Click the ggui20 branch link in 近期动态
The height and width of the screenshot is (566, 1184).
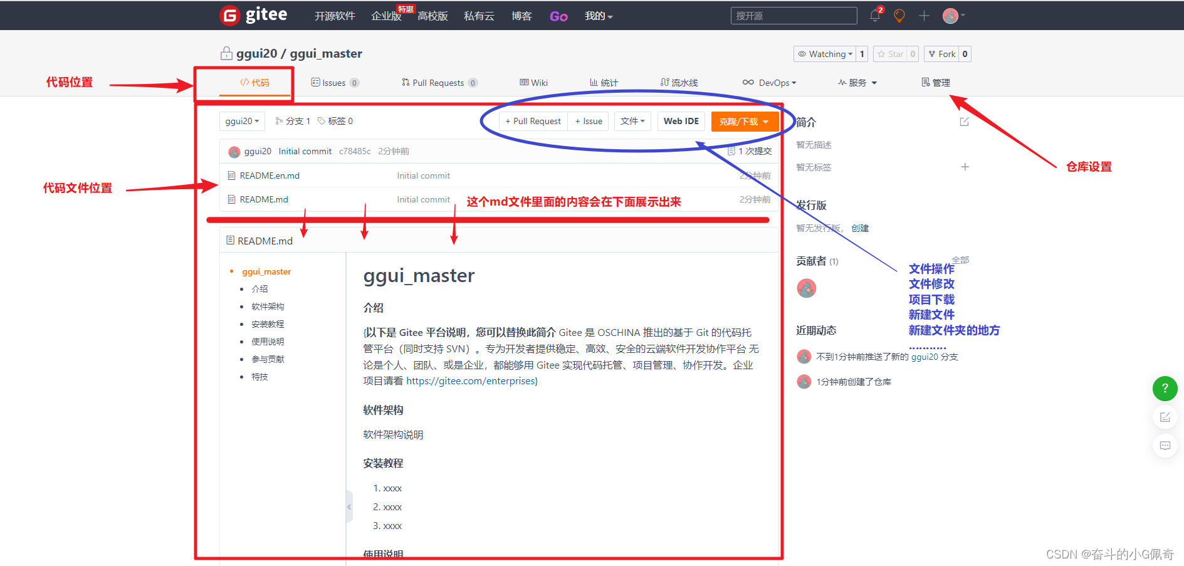click(925, 357)
